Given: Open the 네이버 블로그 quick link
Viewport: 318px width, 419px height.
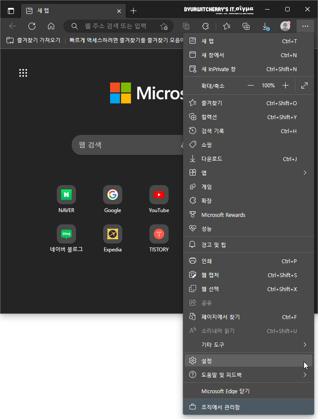Looking at the screenshot, I should (66, 238).
